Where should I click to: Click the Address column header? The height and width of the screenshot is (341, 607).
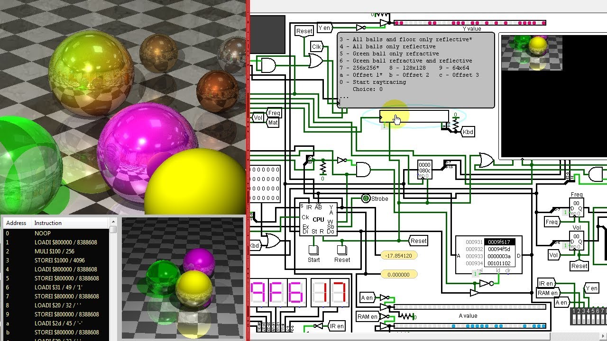tap(16, 223)
